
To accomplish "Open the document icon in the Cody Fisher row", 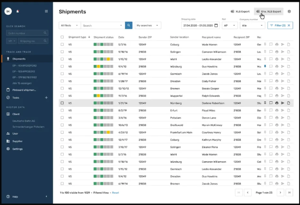I will [x=289, y=81].
